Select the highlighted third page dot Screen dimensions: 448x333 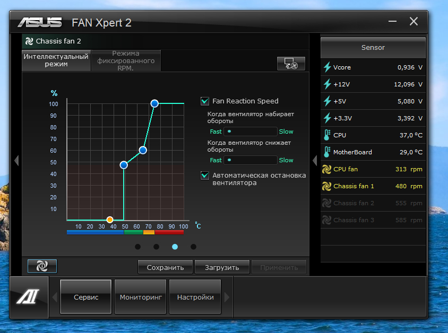pos(175,247)
